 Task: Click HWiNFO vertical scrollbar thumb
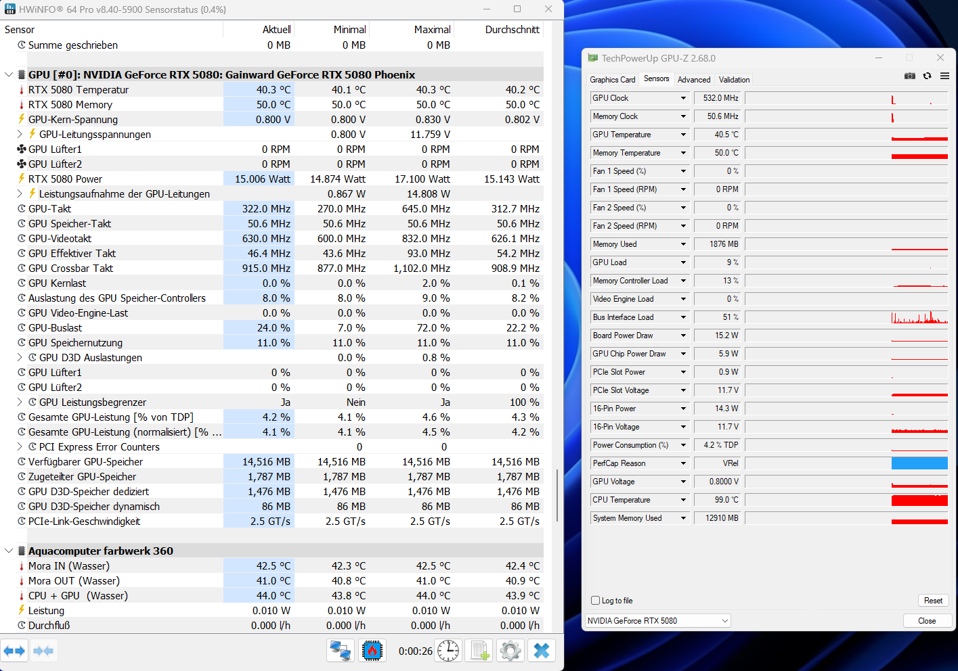click(x=557, y=495)
